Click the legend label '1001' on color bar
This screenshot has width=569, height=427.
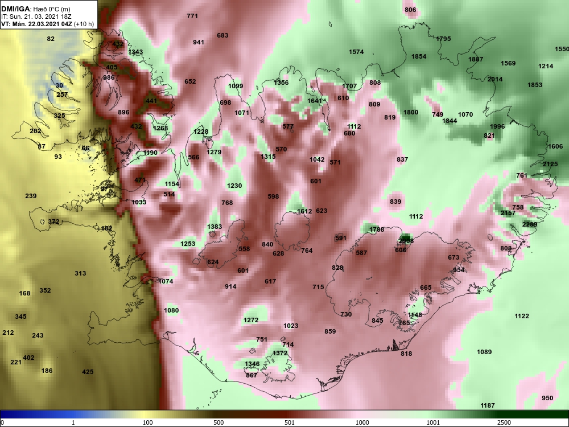point(433,422)
